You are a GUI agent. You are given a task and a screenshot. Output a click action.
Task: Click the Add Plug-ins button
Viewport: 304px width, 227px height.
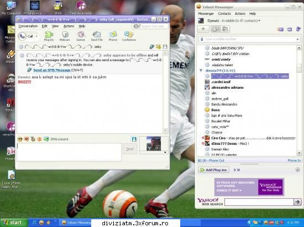tap(214, 170)
